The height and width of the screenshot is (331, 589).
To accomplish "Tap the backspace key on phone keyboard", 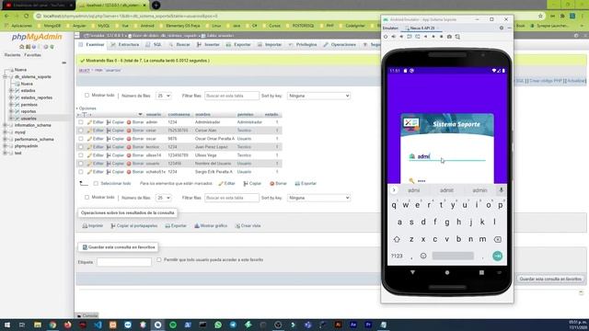I will coord(497,239).
